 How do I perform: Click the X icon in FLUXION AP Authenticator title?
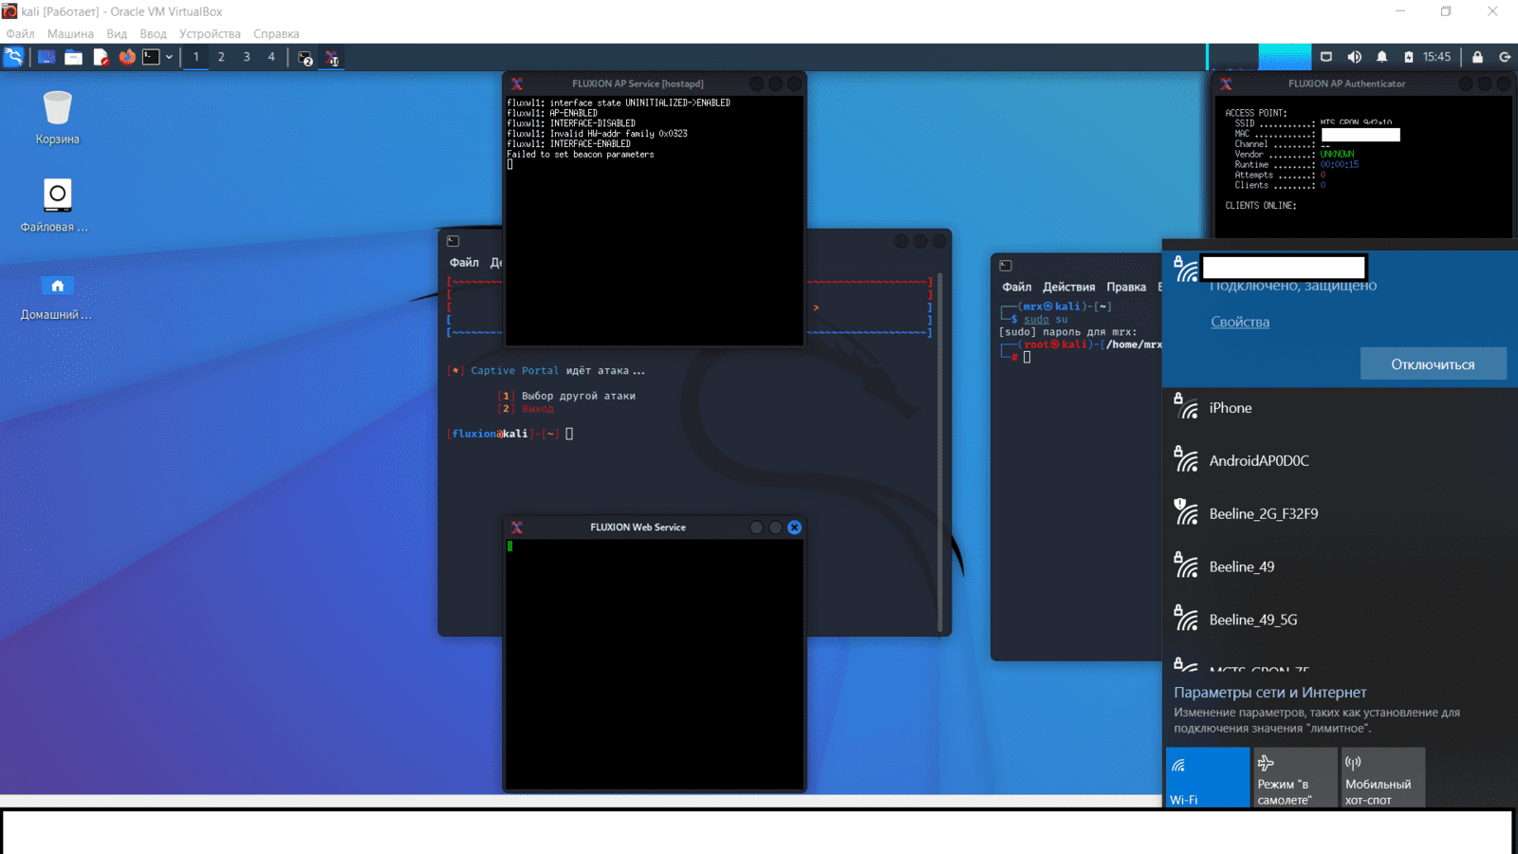[x=1227, y=84]
